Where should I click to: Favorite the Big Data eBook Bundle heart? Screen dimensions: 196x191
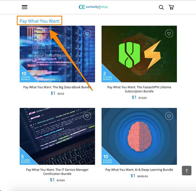click(87, 34)
